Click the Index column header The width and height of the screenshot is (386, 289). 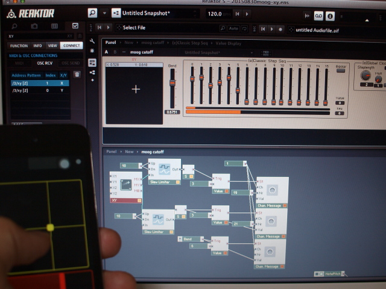point(51,75)
